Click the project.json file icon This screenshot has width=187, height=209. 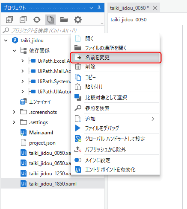coord(24,143)
